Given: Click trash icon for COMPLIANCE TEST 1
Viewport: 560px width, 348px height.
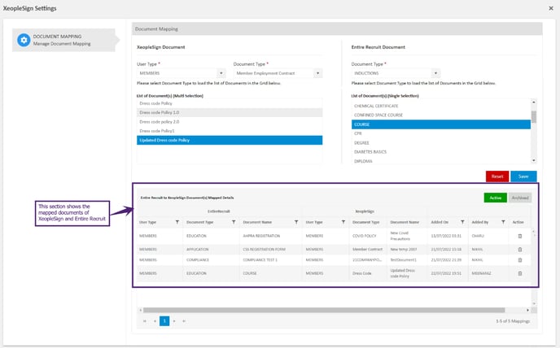Looking at the screenshot, I should pyautogui.click(x=520, y=259).
